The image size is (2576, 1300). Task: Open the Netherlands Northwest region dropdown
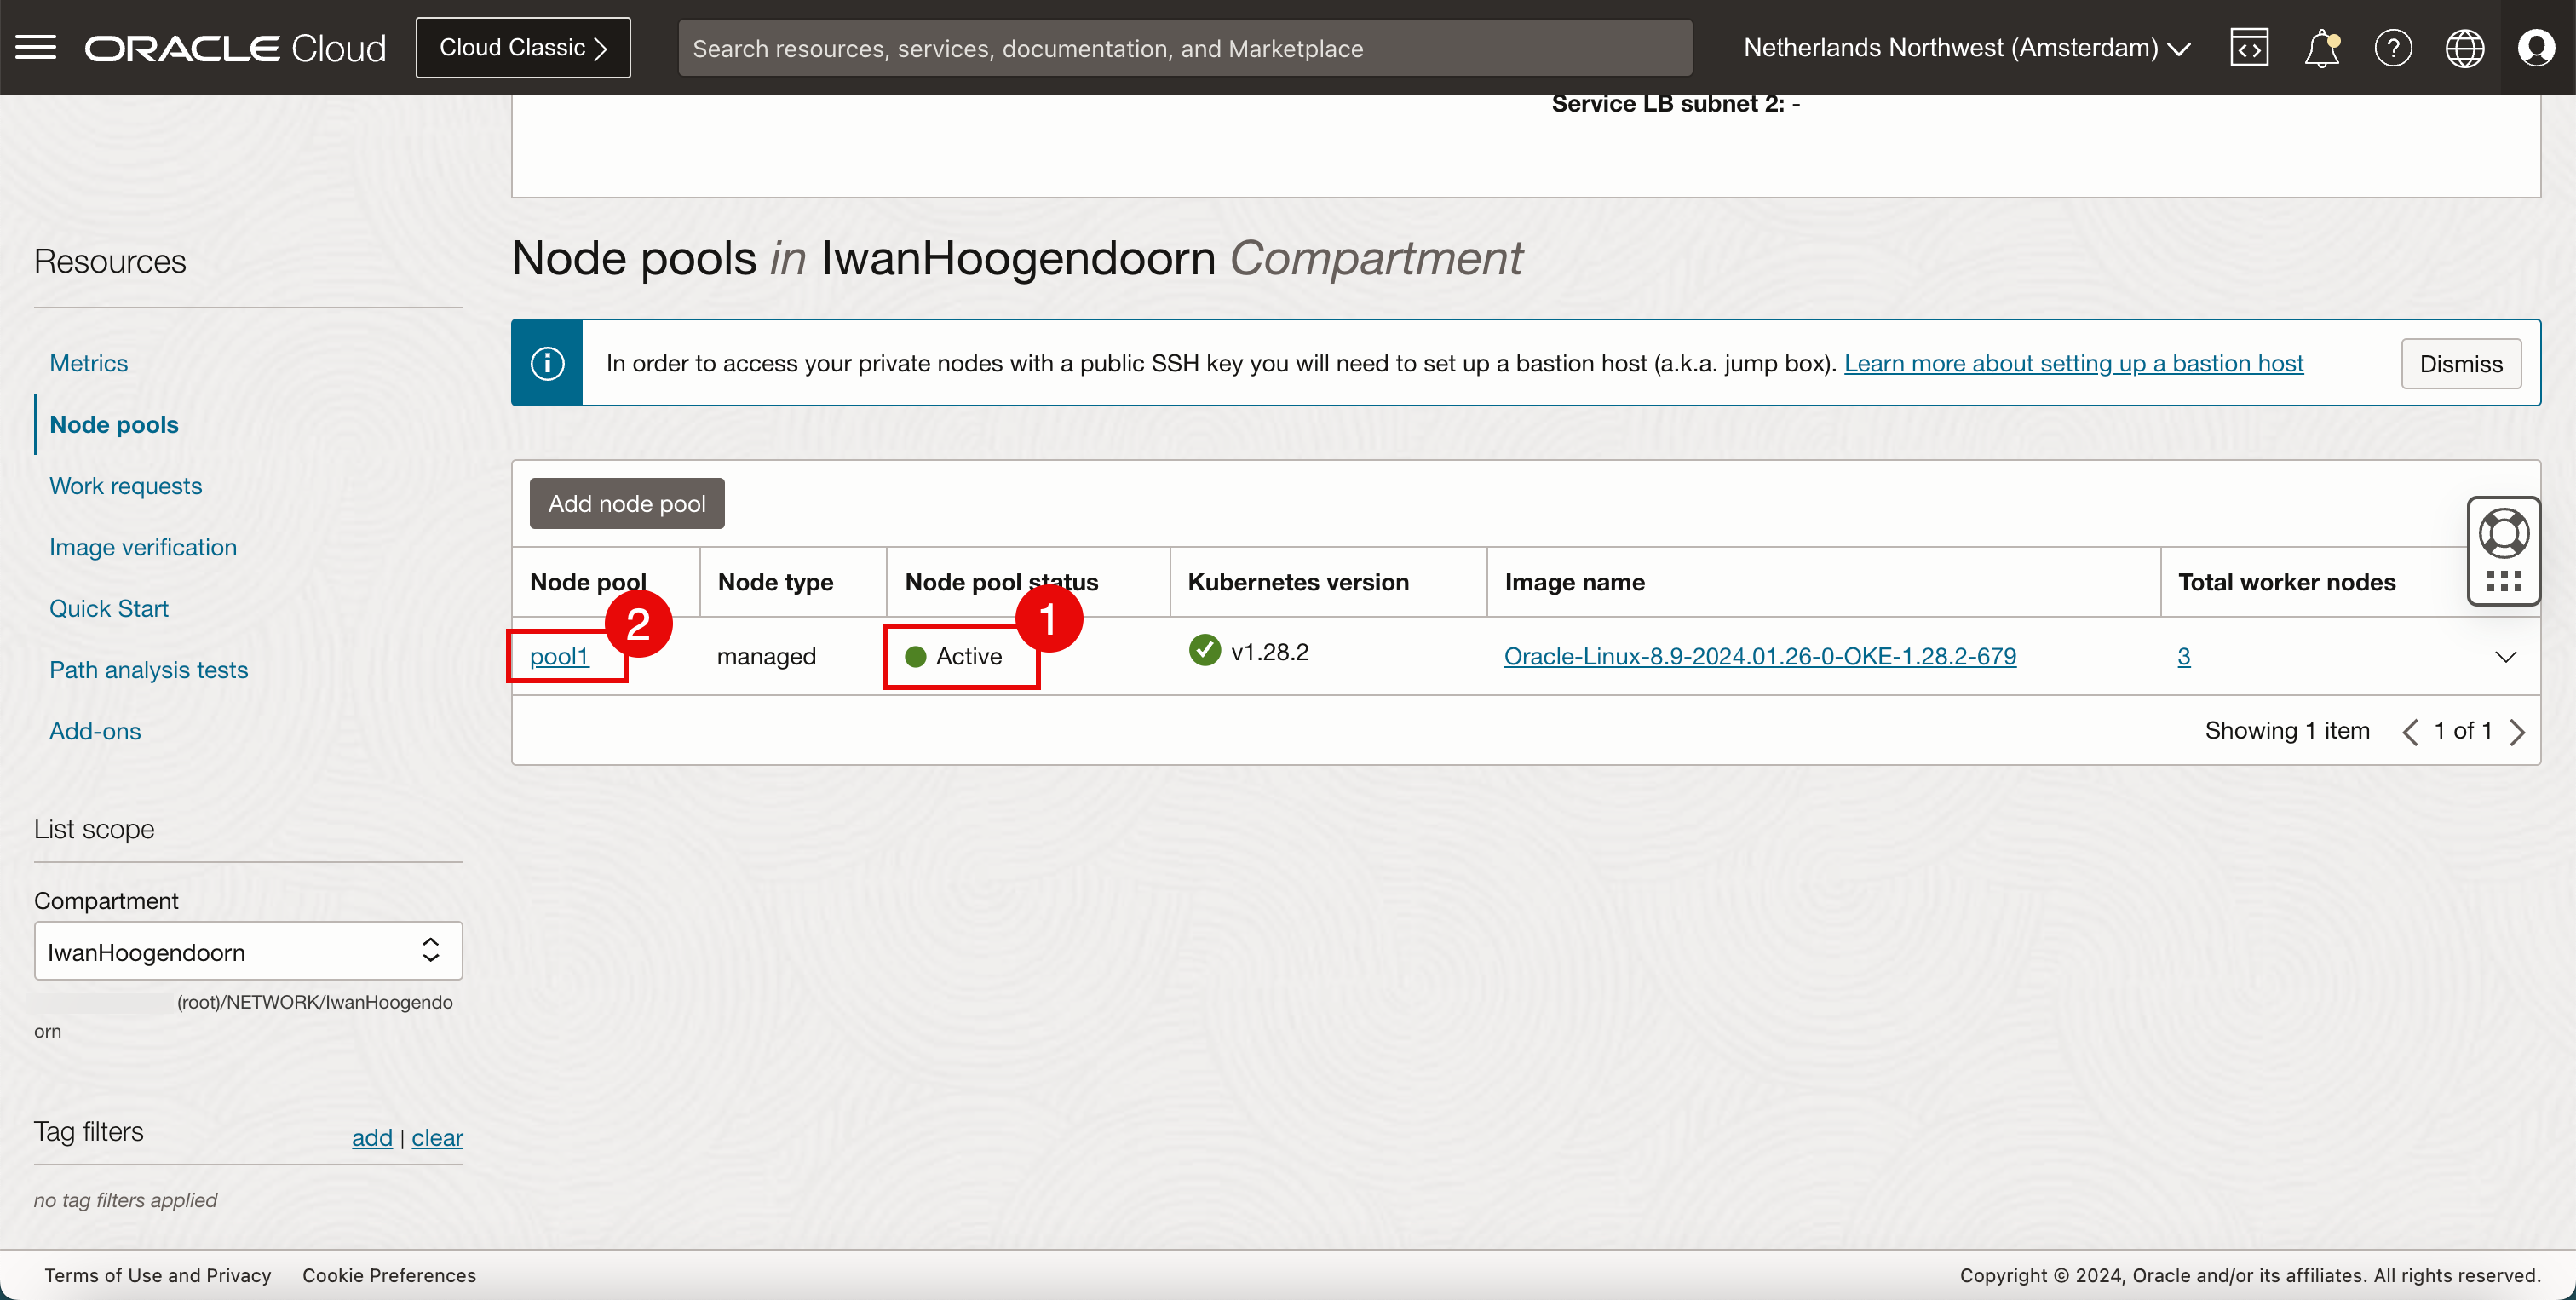tap(1966, 47)
